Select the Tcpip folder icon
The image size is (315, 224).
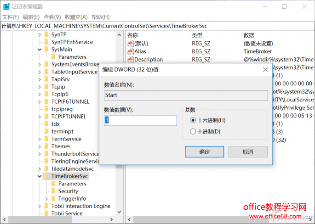pos(46,87)
